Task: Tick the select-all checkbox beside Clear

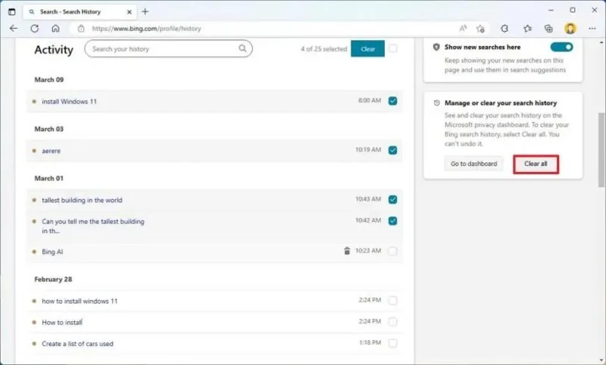Action: coord(392,48)
